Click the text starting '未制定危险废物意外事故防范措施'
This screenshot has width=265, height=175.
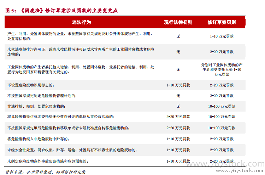pos(48,161)
